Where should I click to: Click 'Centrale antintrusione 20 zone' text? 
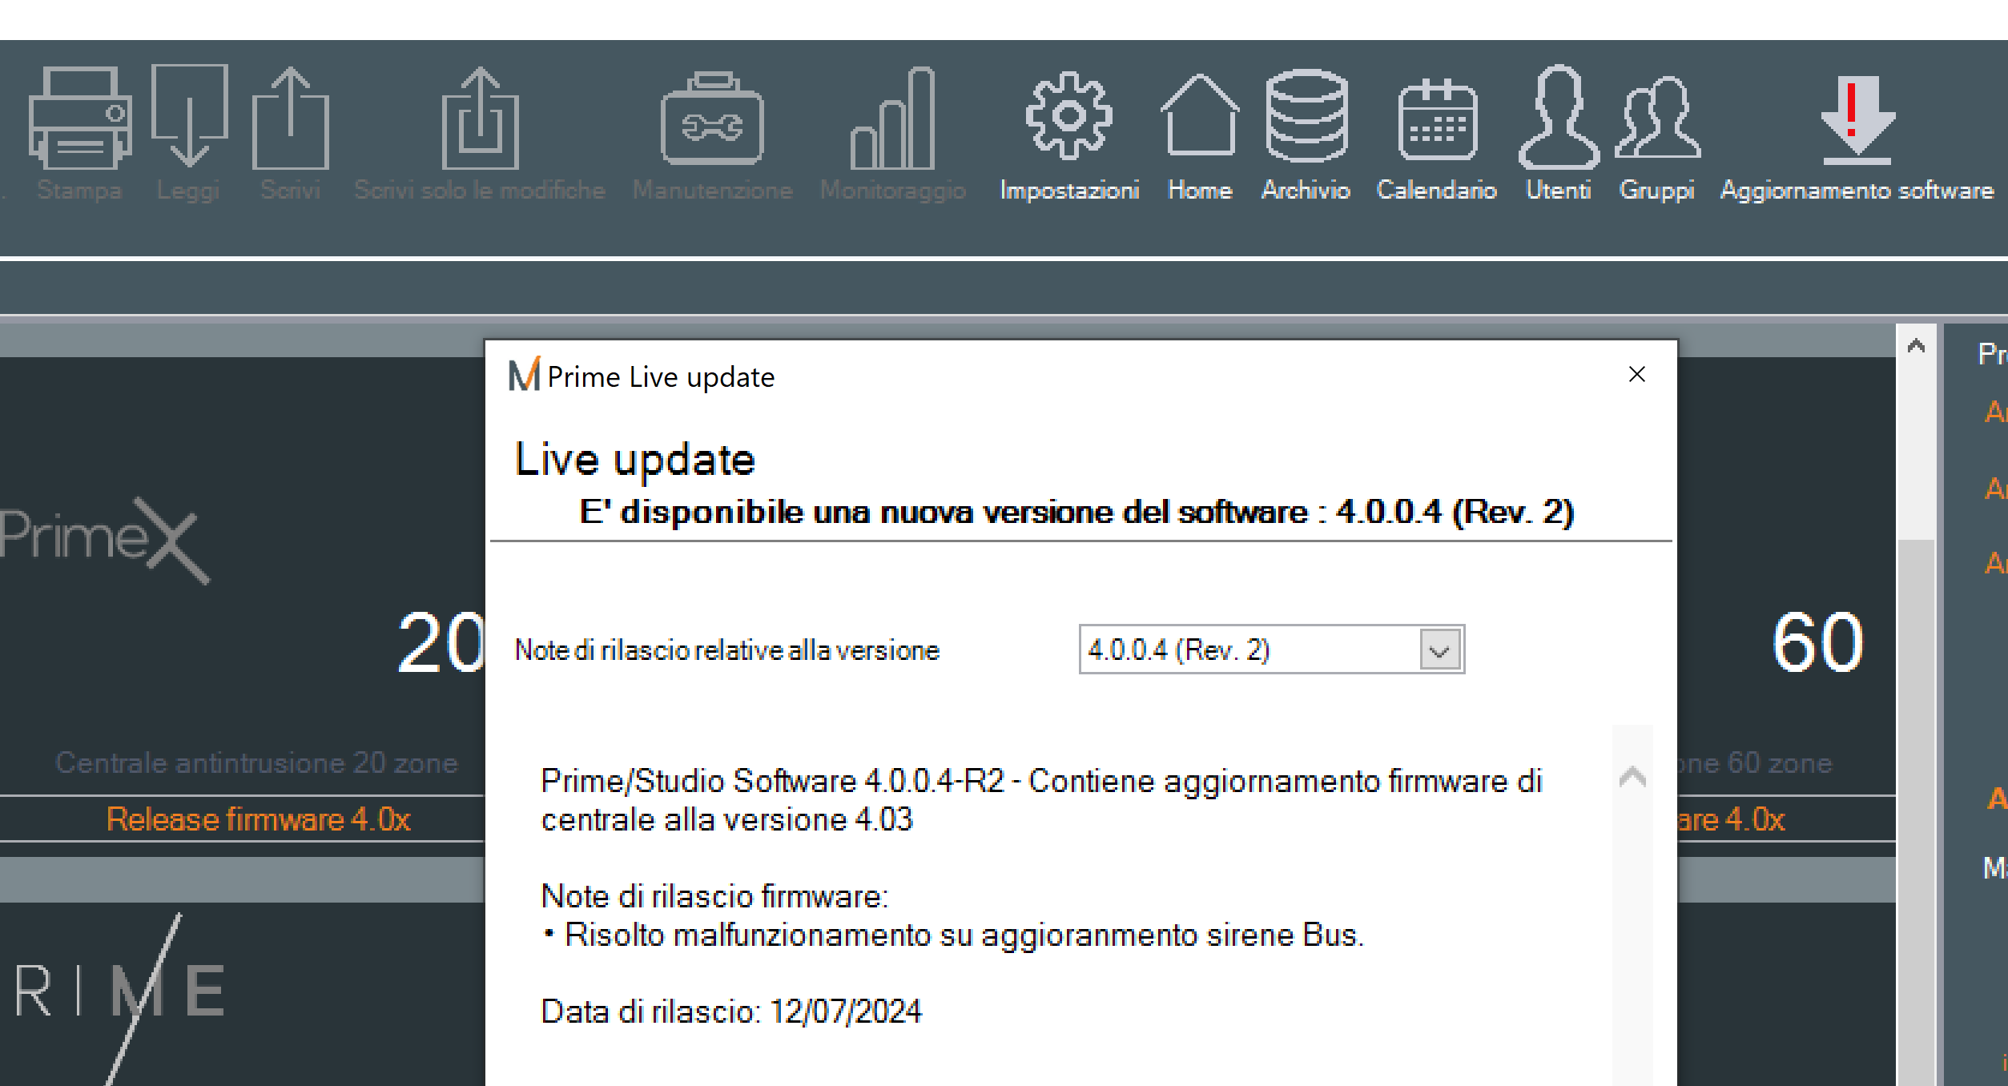[256, 762]
